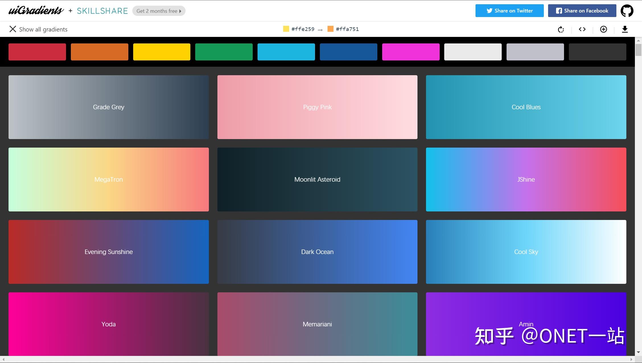This screenshot has height=363, width=642.
Task: Click the vertical scrollbar thumb
Action: click(638, 50)
